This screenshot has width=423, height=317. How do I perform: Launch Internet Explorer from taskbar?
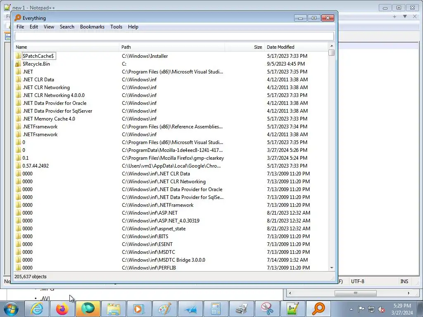point(37,309)
